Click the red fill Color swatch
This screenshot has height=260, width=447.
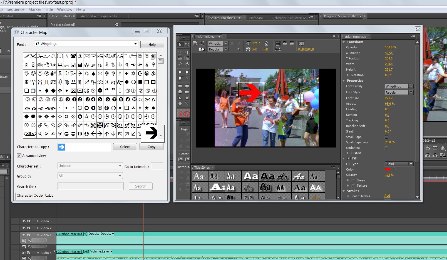coord(388,169)
